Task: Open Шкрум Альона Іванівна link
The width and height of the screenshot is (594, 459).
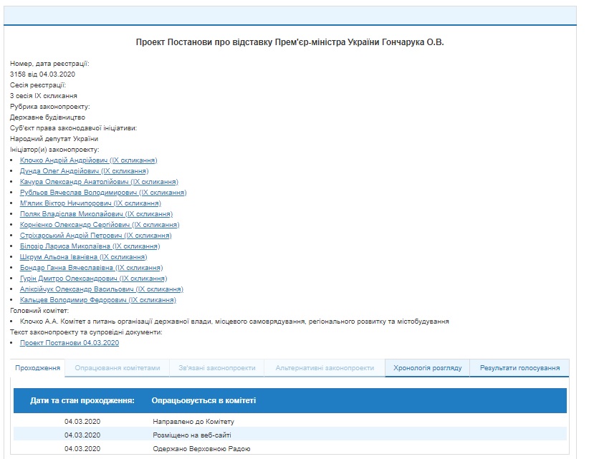Action: pos(83,257)
